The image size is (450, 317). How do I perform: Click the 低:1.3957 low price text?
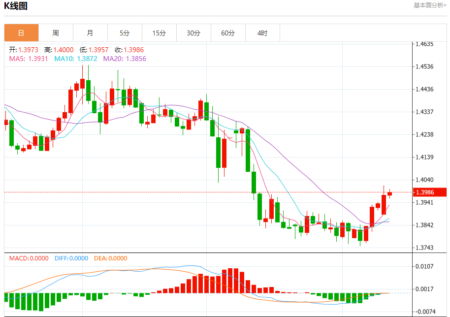click(94, 50)
